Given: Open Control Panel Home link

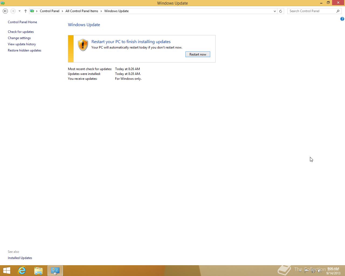Looking at the screenshot, I should tap(22, 22).
